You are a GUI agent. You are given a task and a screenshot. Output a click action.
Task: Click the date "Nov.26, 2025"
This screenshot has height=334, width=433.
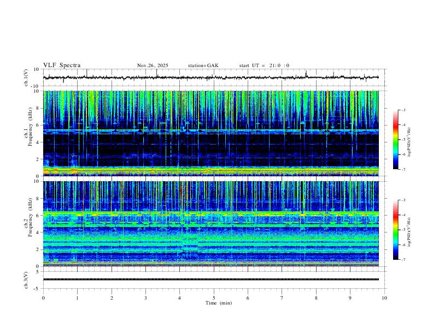(153, 65)
